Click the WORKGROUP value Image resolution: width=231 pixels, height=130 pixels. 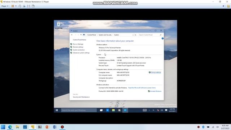(x=121, y=81)
